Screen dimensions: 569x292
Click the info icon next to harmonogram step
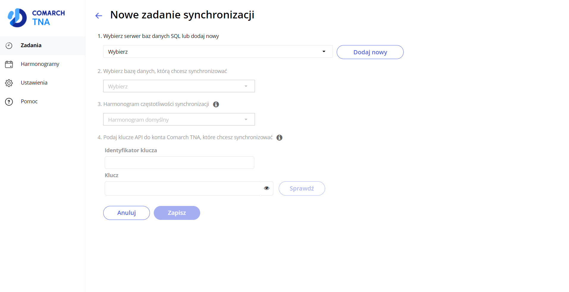[x=216, y=104]
